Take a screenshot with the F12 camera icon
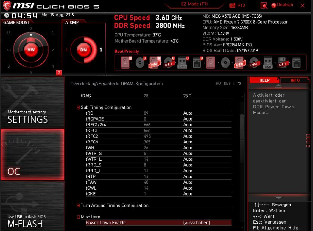 pos(232,6)
